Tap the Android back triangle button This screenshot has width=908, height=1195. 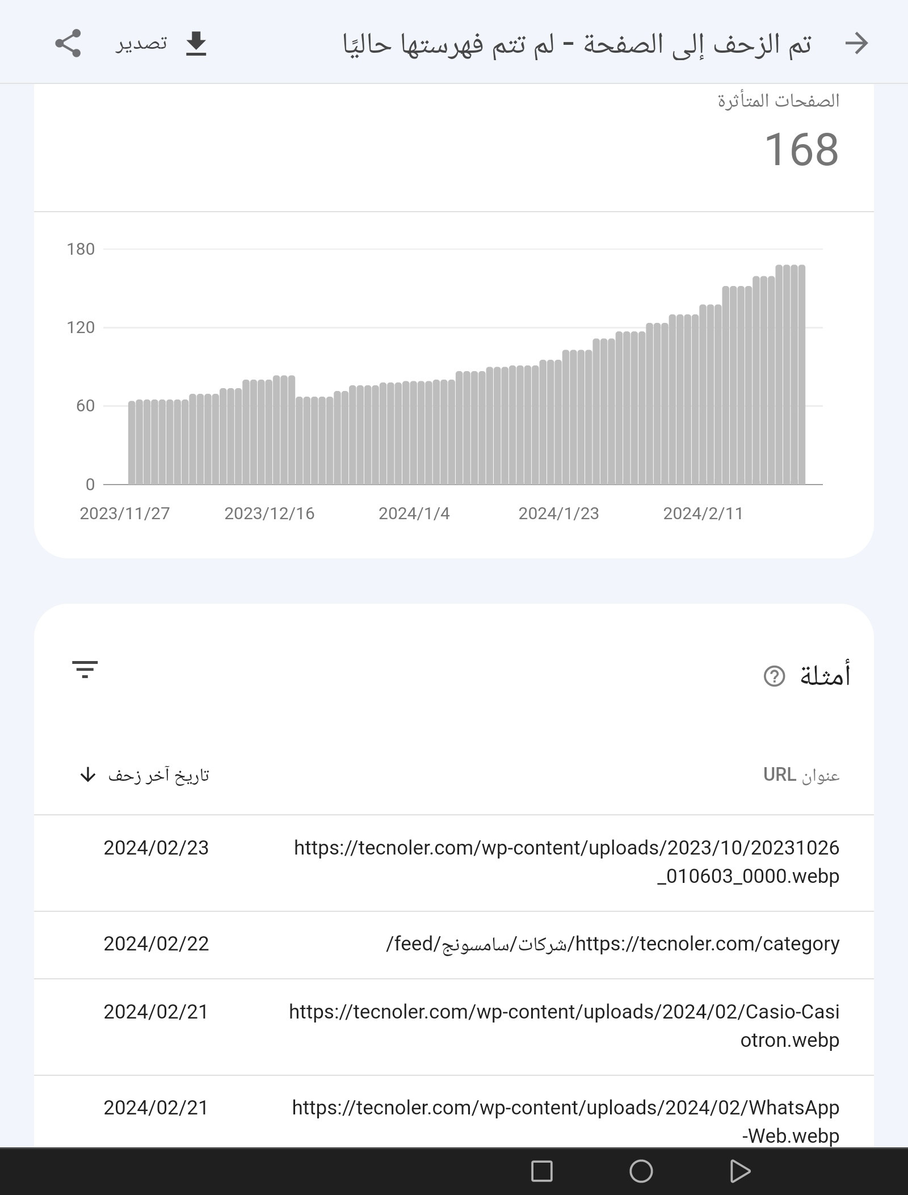[x=740, y=1171]
